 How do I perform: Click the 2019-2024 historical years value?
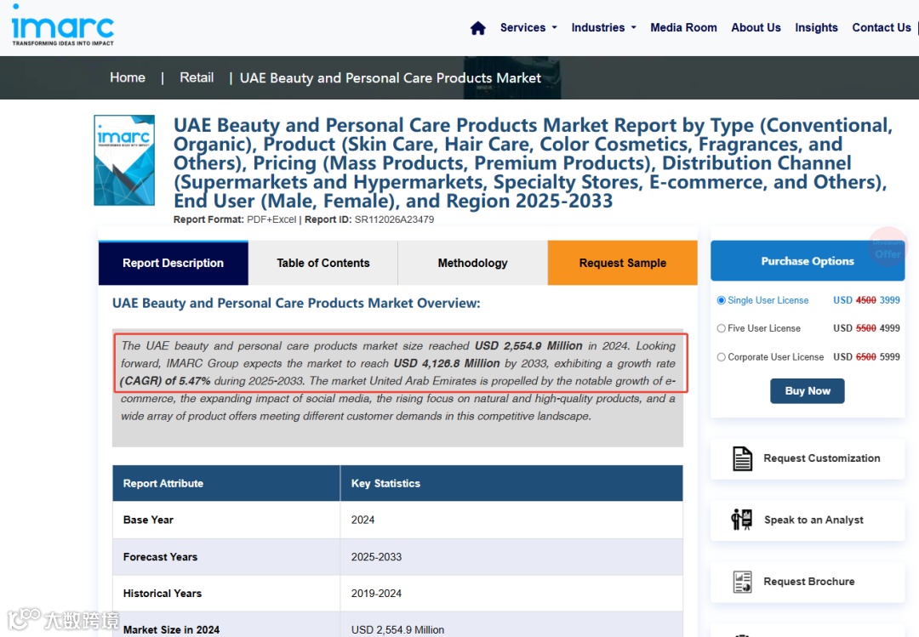tap(376, 593)
